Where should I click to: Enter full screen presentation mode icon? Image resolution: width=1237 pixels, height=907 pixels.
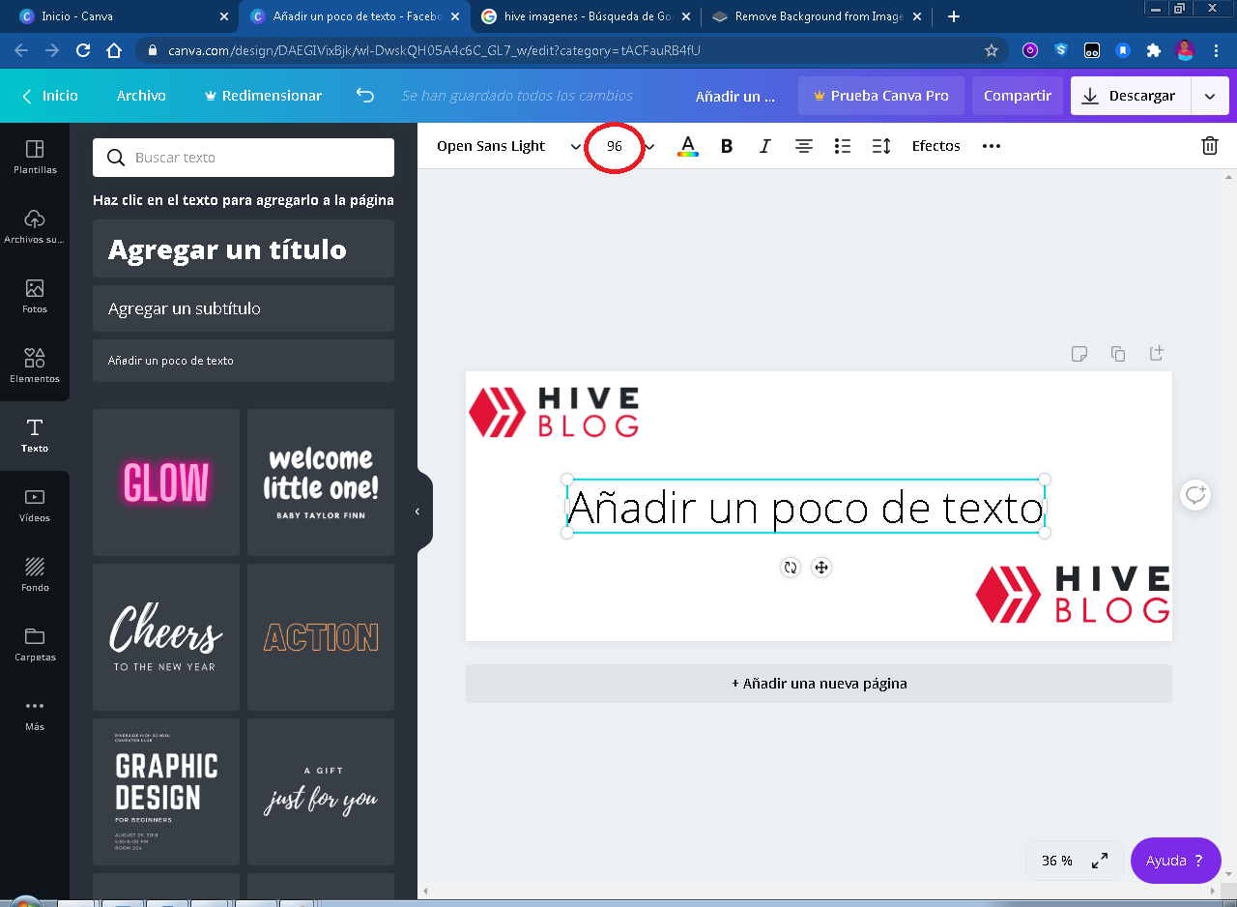pyautogui.click(x=1100, y=861)
